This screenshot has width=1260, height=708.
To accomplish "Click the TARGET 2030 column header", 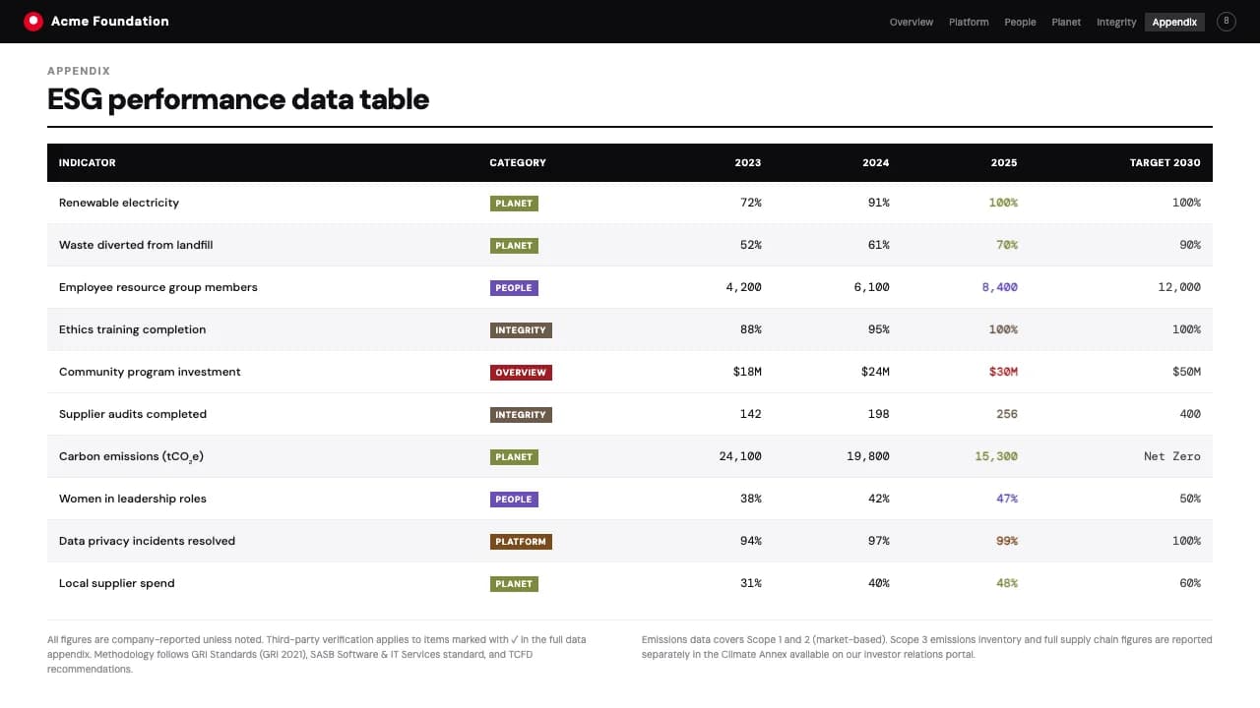I will click(x=1165, y=163).
